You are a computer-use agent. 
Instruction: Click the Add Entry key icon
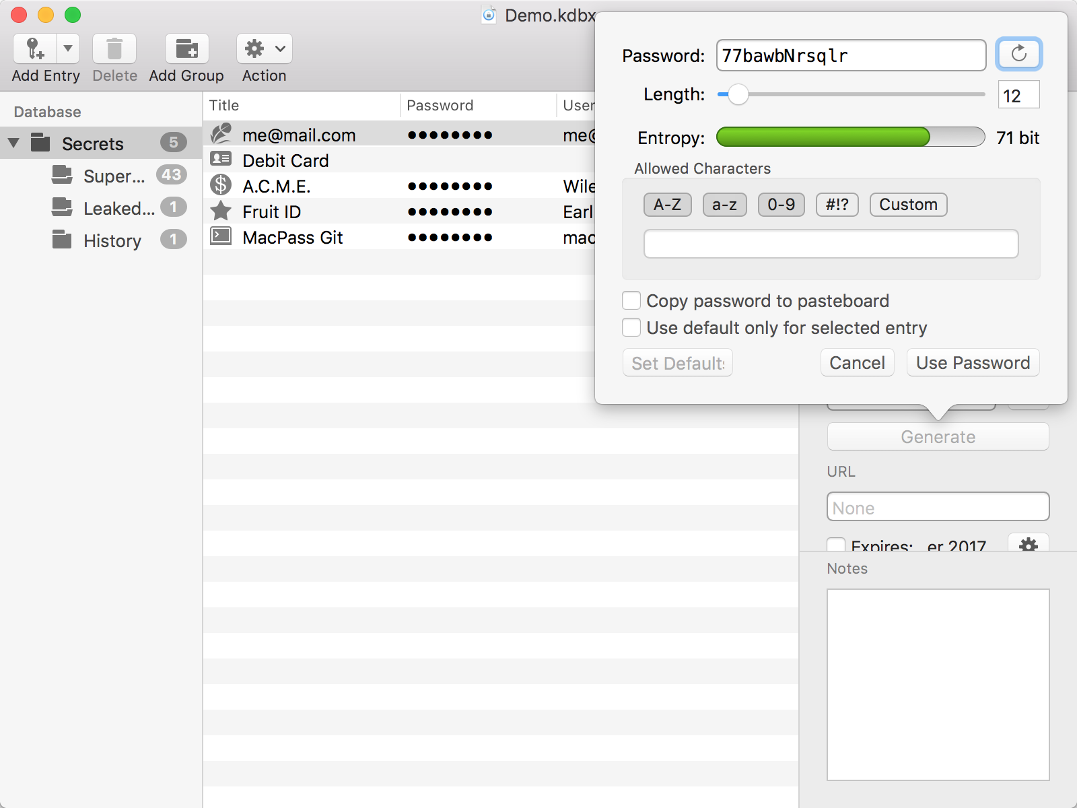click(35, 49)
